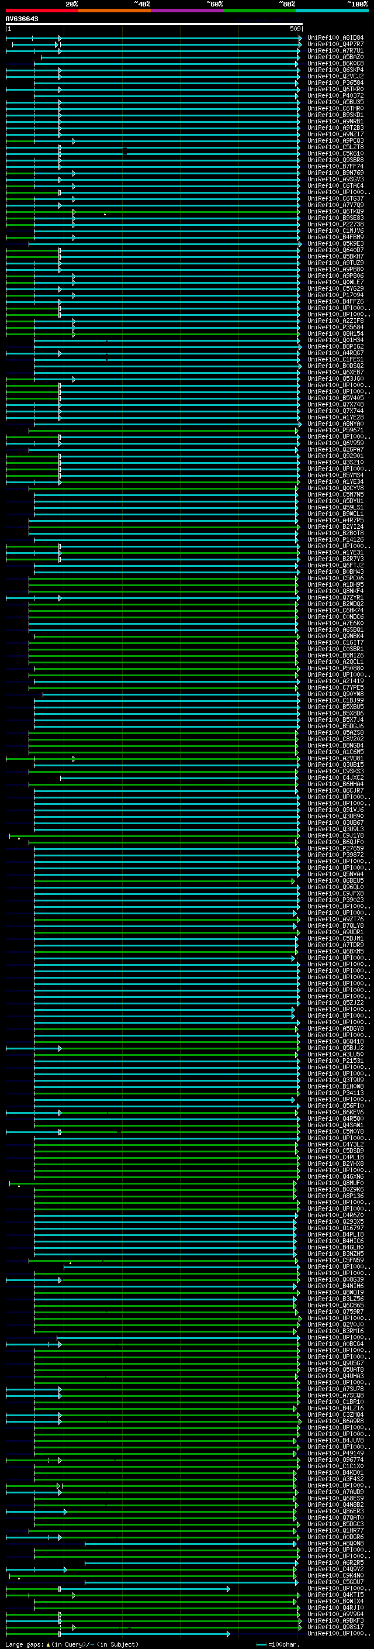The image size is (374, 1649).
Task: Click the arrowhead ending the UniRef100_B6K0C8 bar
Action: [x=297, y=64]
